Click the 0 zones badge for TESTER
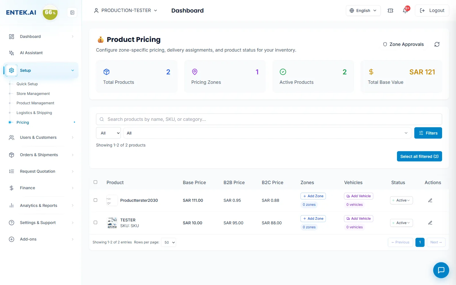The height and width of the screenshot is (285, 456). pyautogui.click(x=309, y=227)
